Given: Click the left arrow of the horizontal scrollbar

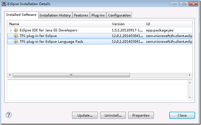Looking at the screenshot, I should [10, 75].
